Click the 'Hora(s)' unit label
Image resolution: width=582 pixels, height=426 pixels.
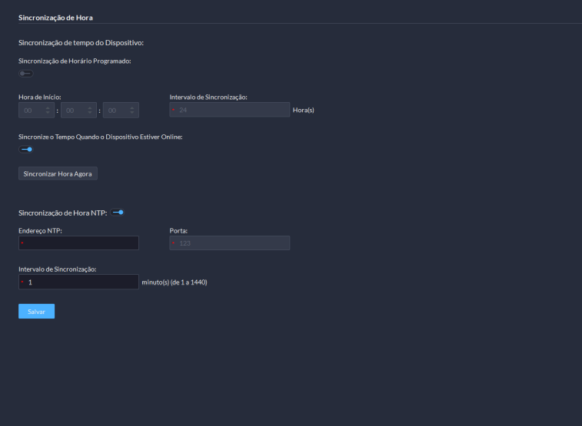pyautogui.click(x=303, y=110)
